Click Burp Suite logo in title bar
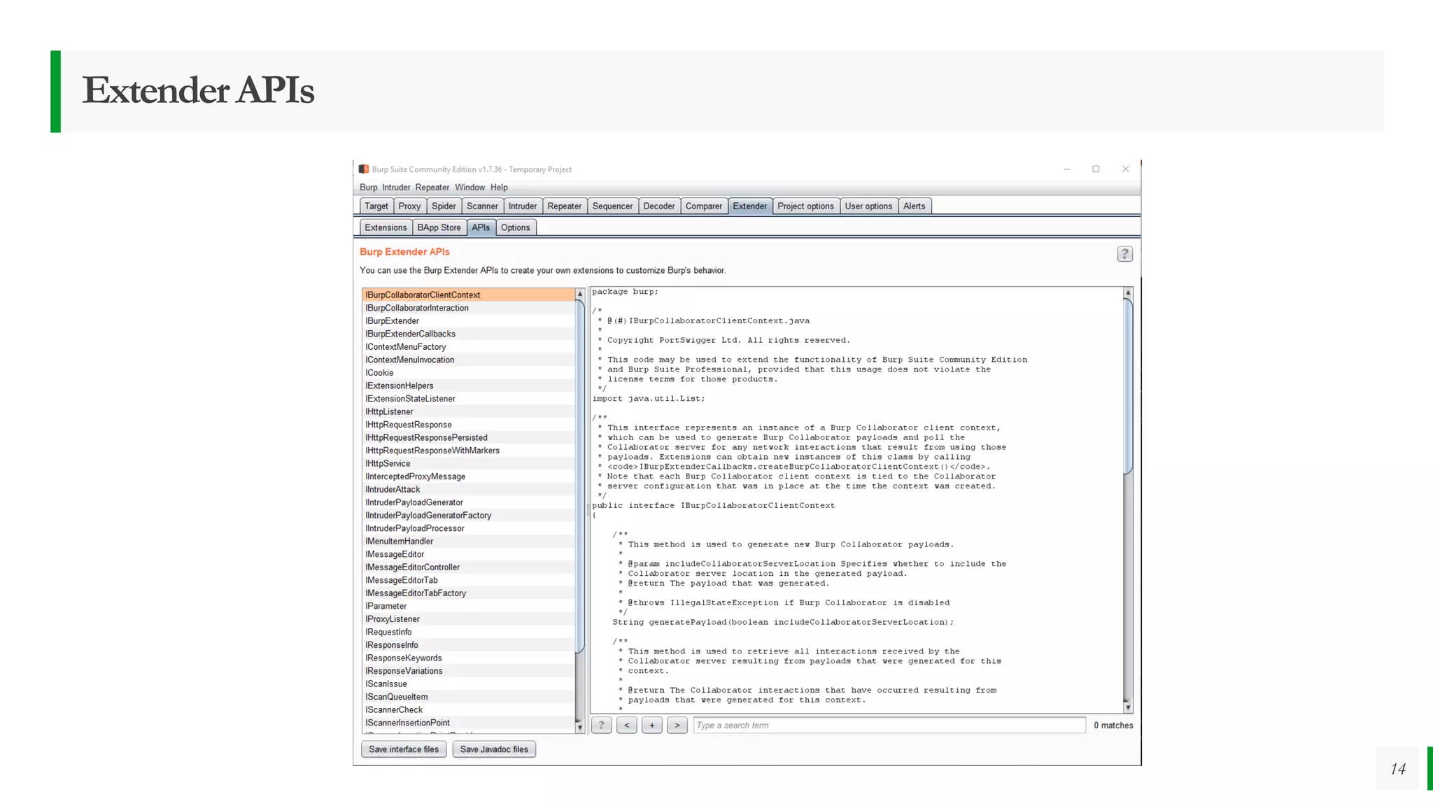1433x806 pixels. pos(364,169)
